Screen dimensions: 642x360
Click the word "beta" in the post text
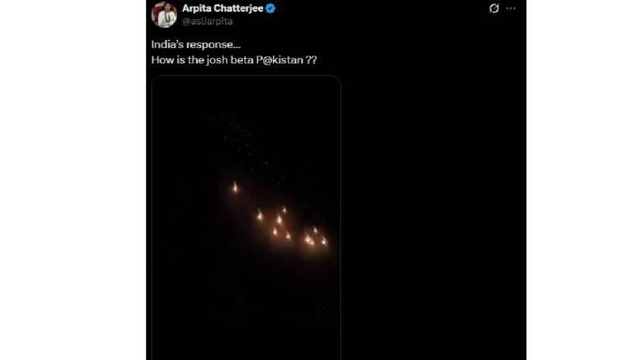coord(254,59)
